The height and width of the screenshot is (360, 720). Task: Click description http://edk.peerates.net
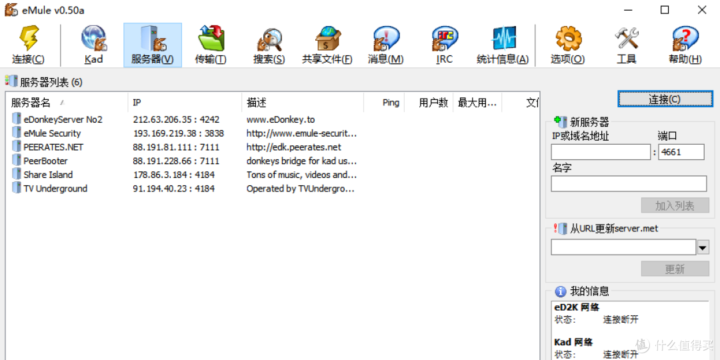pyautogui.click(x=294, y=147)
